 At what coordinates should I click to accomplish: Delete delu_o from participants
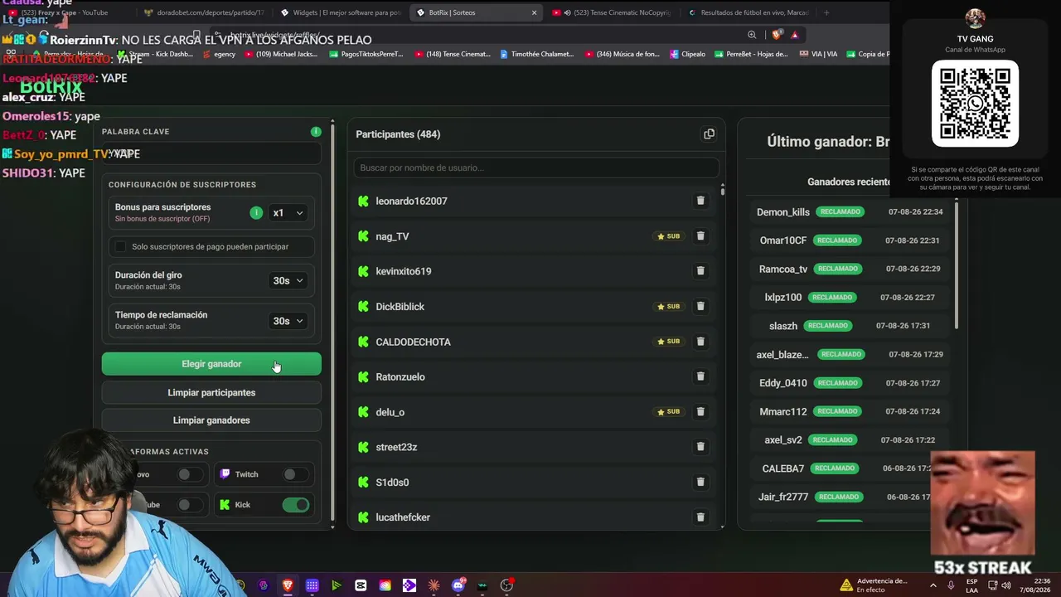(700, 412)
